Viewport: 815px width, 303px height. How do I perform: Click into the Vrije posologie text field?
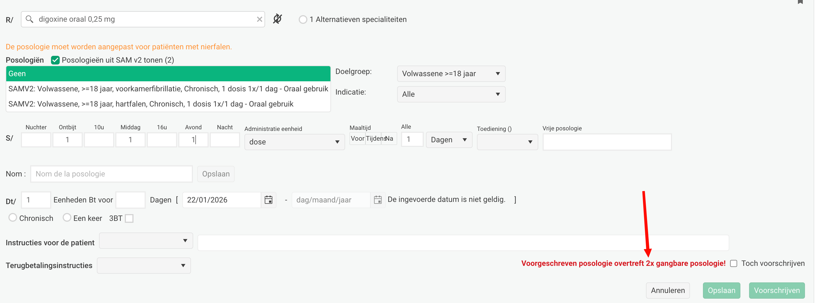pyautogui.click(x=607, y=142)
